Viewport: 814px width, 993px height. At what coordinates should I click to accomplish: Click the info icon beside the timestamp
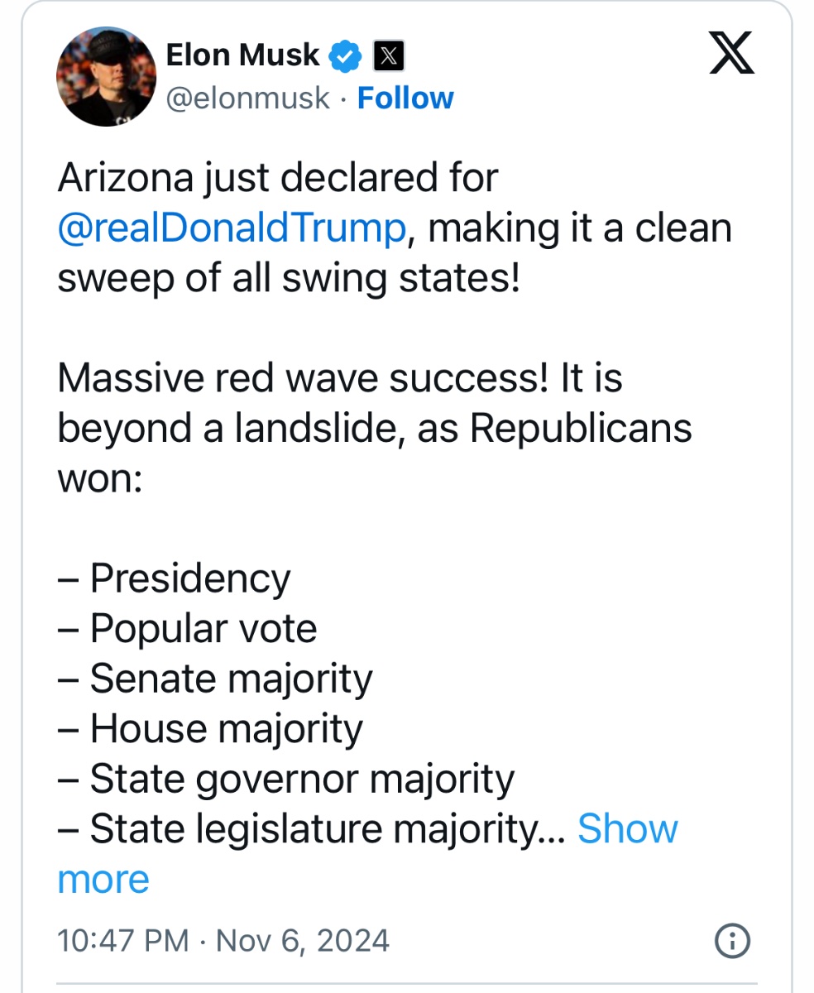pos(732,941)
